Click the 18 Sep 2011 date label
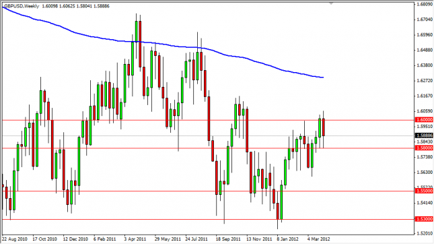Screen dimensions: 434x244 (228, 239)
